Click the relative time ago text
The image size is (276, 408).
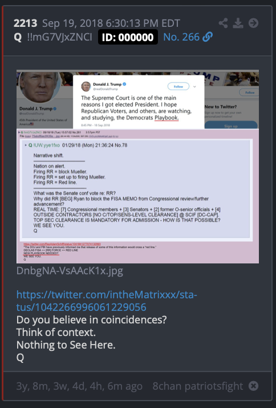79,386
